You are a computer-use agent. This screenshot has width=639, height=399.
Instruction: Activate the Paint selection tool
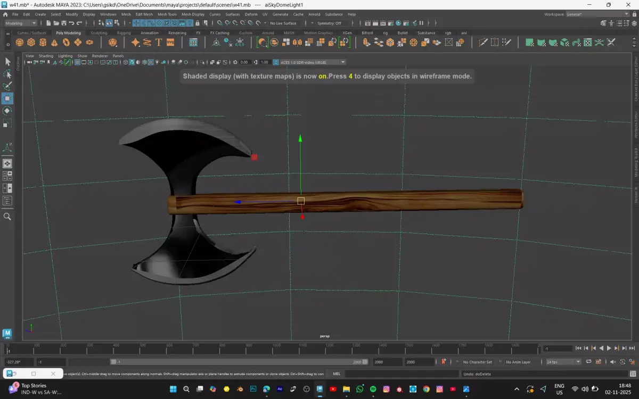[x=7, y=86]
